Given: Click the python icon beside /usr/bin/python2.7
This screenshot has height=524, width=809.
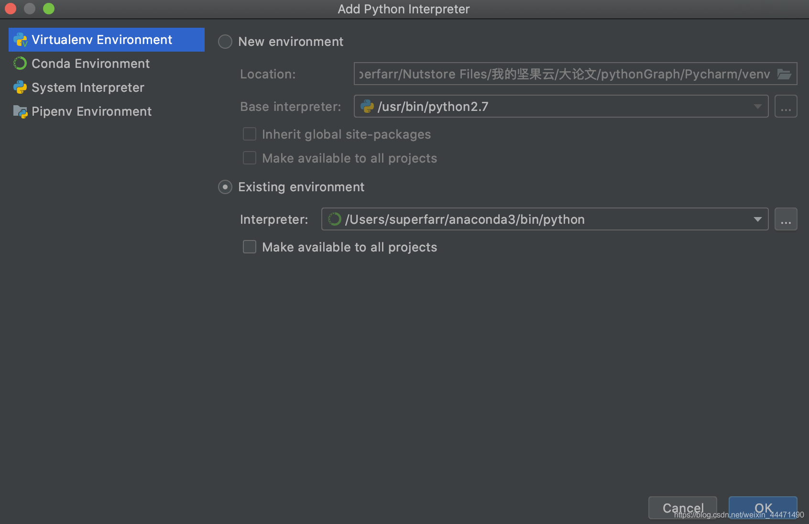Looking at the screenshot, I should point(367,106).
